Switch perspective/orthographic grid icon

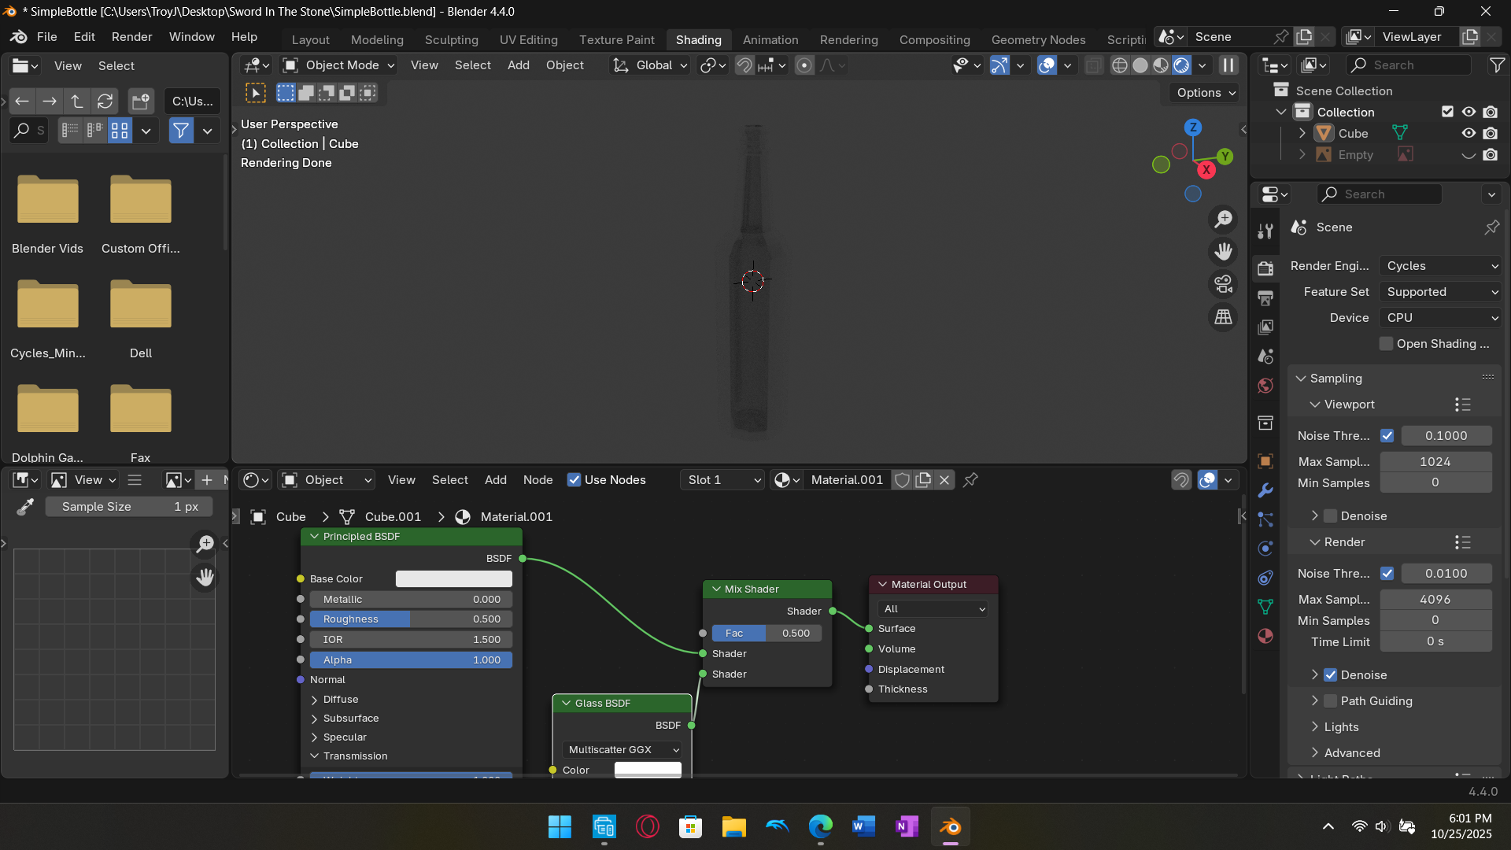pos(1223,317)
